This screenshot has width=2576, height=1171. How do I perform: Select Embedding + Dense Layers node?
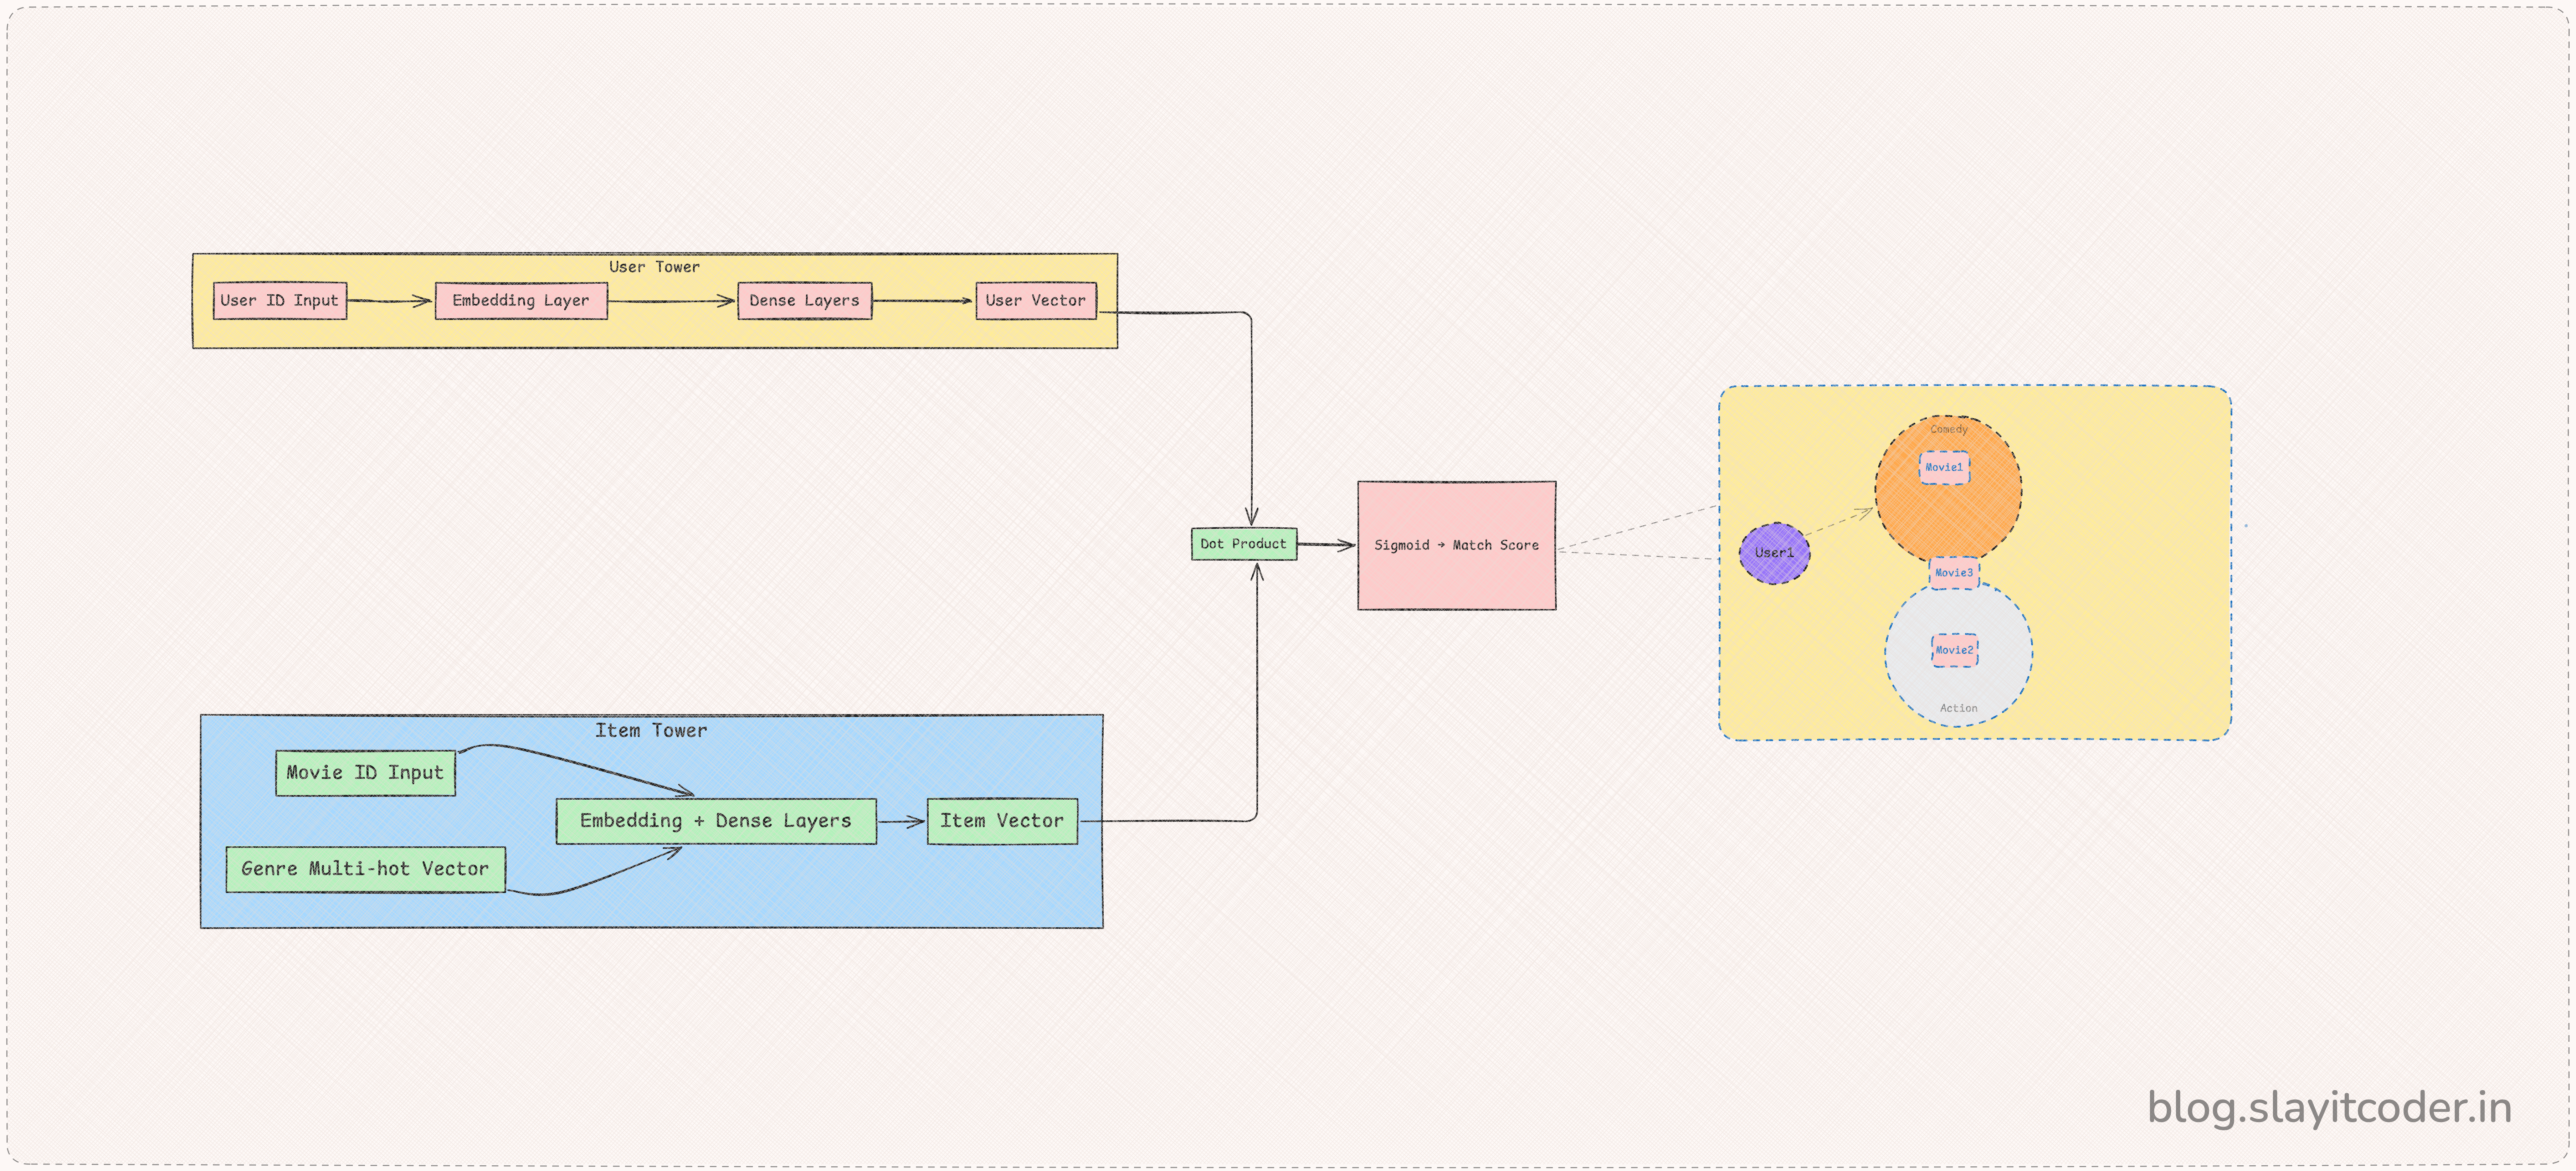pos(716,821)
